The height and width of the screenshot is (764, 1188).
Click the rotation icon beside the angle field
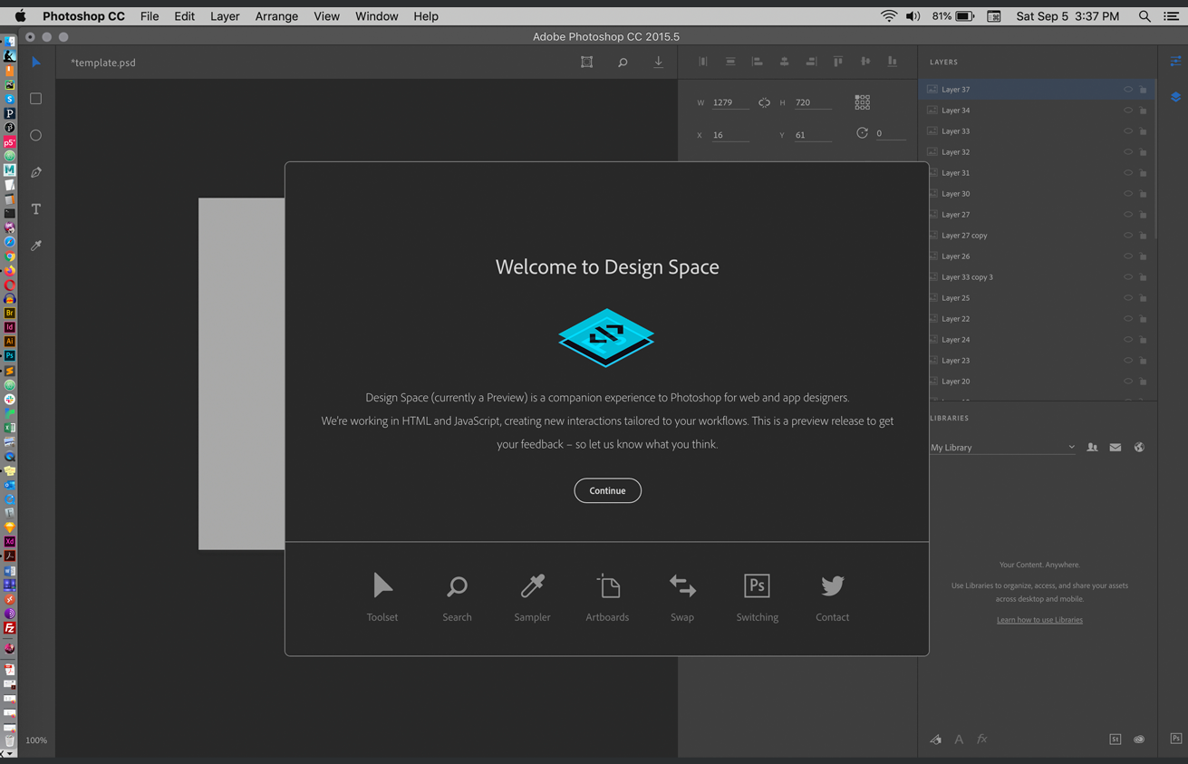pos(862,133)
